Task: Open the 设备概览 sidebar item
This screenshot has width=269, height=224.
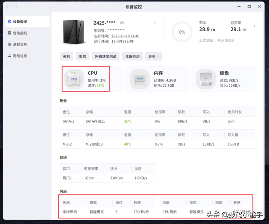Action: point(27,21)
